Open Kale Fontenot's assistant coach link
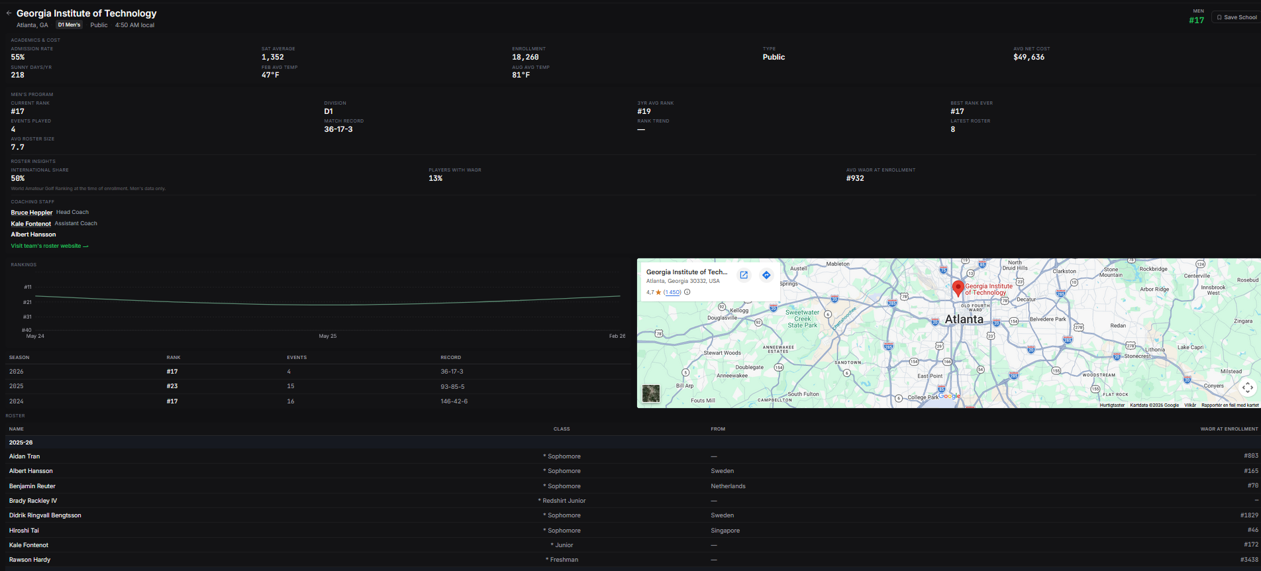Image resolution: width=1261 pixels, height=571 pixels. tap(30, 224)
